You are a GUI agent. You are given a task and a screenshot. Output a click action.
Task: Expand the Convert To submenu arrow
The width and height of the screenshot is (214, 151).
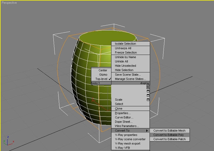click(x=147, y=131)
